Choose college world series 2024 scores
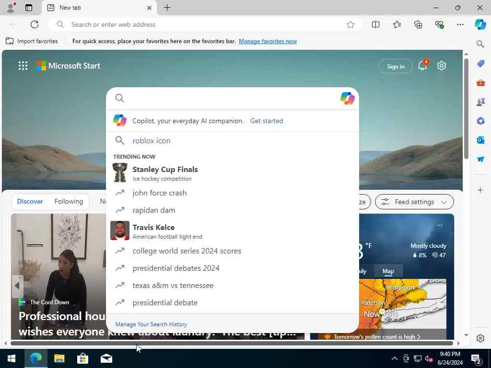 pos(233,251)
